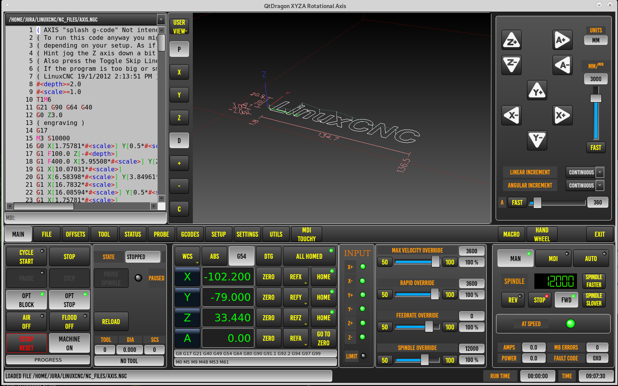
Task: Switch preview to Z view
Action: coord(179,118)
